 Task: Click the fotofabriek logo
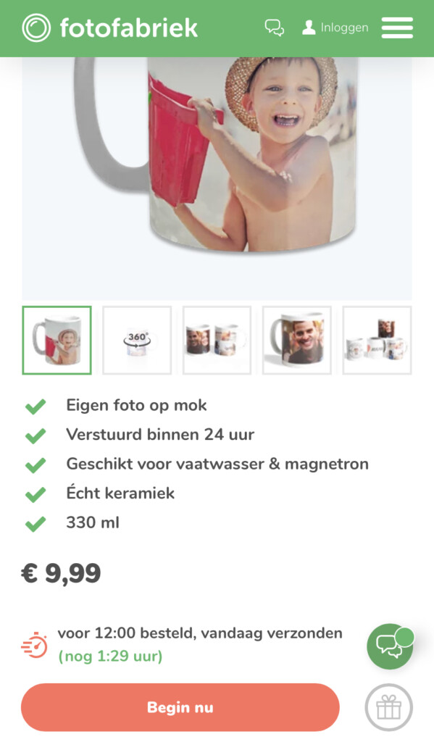[x=36, y=28]
